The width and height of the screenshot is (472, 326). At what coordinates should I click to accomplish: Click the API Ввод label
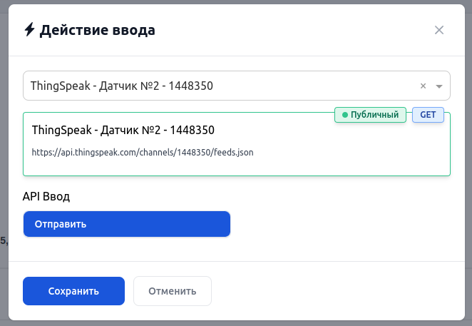click(46, 196)
